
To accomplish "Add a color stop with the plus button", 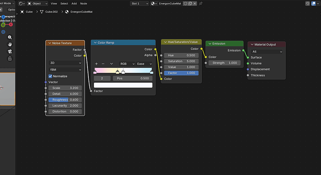I will tap(96, 64).
